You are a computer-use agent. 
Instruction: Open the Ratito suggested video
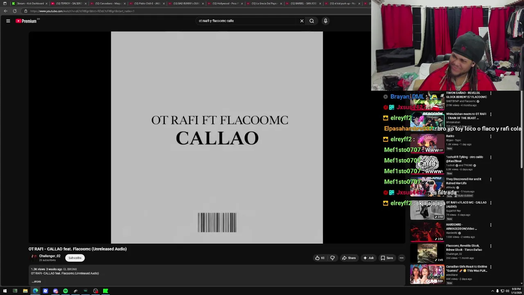tap(450, 136)
